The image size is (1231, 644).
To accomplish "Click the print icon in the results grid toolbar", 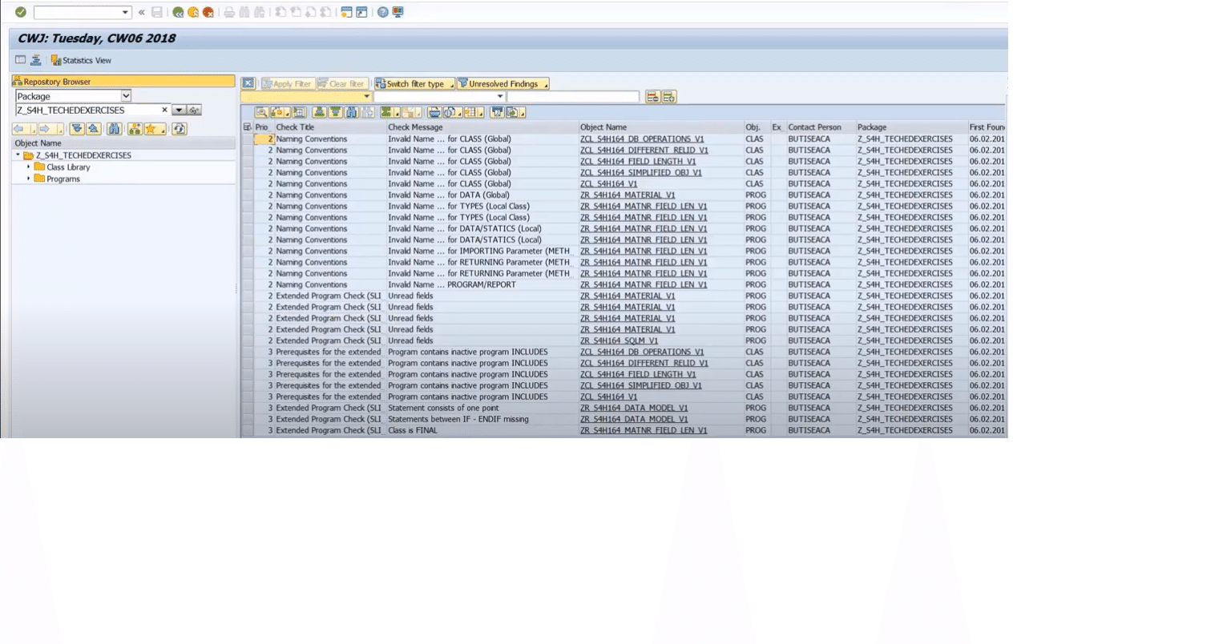I will coord(435,112).
